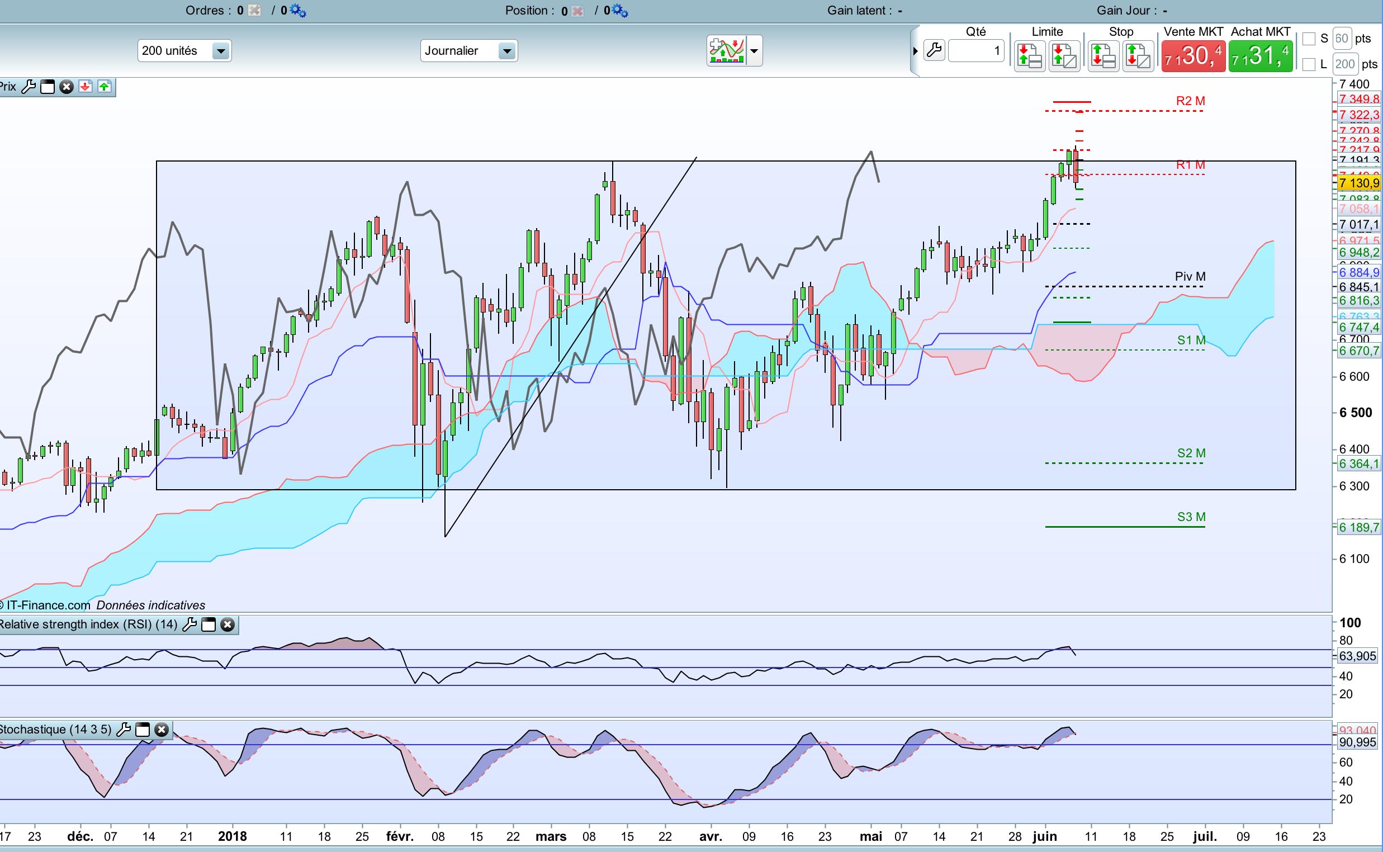Open the add indicator chart icon
The height and width of the screenshot is (852, 1383).
tap(727, 51)
